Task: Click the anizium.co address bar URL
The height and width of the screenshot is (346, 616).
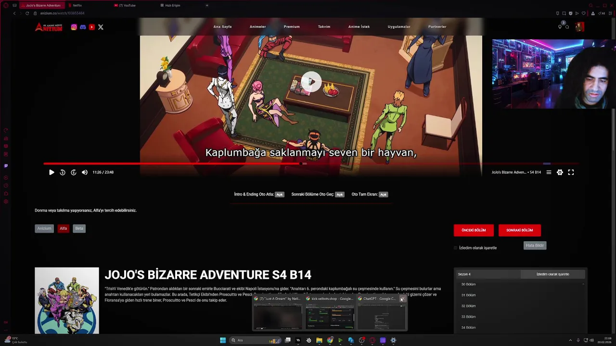Action: pos(63,13)
